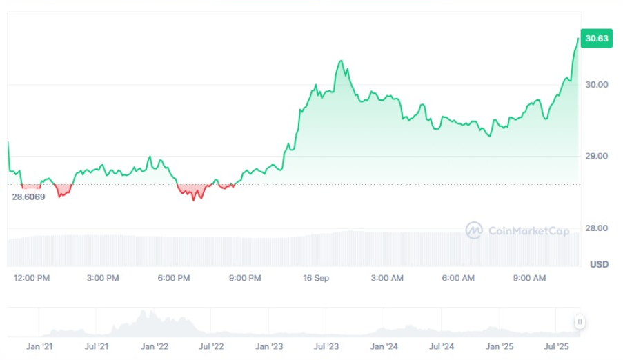Click Jan '23 on the range timeline

pyautogui.click(x=269, y=346)
